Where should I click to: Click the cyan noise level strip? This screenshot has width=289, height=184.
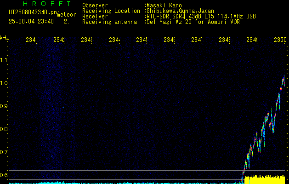[127, 183]
